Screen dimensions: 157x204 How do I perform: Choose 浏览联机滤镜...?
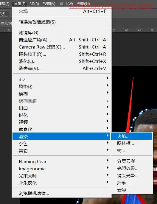point(62,194)
